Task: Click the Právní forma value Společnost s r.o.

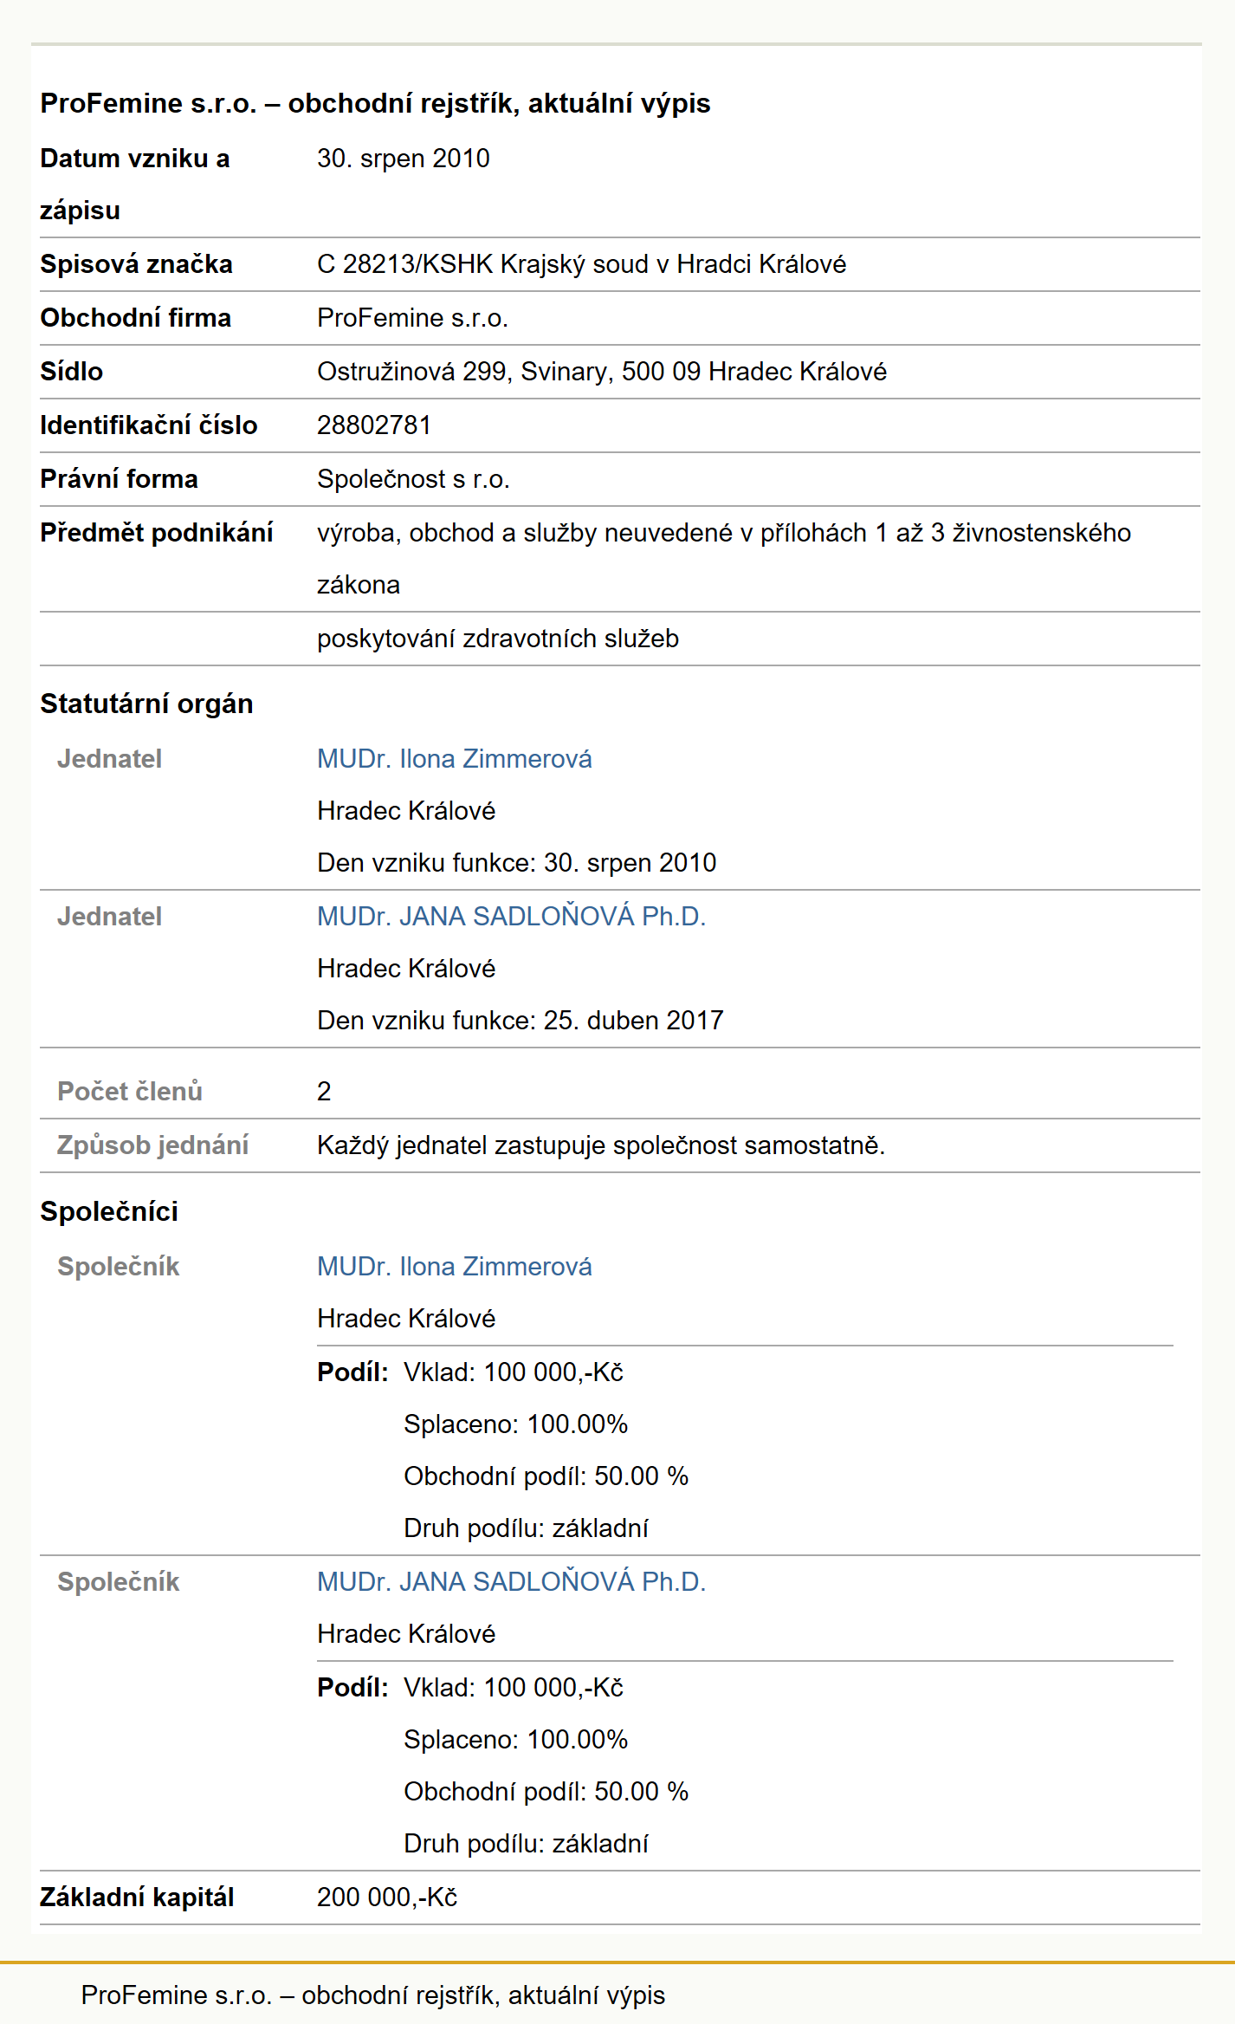Action: tap(413, 479)
